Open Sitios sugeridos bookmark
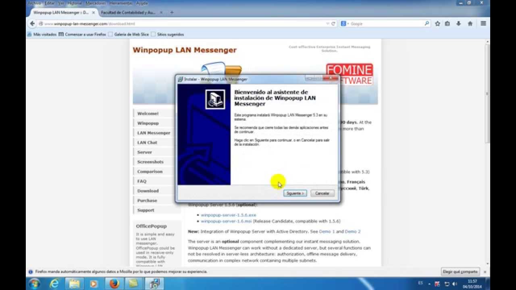Viewport: 516px width, 290px height. click(x=167, y=35)
